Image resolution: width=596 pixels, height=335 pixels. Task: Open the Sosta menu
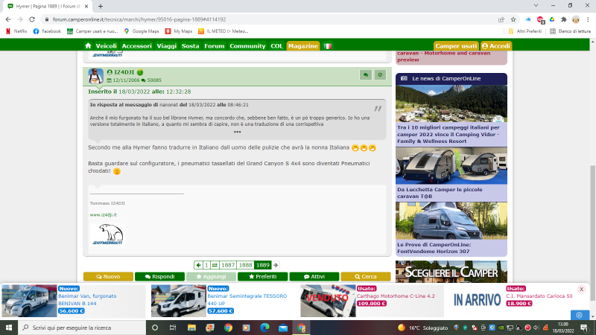[190, 46]
